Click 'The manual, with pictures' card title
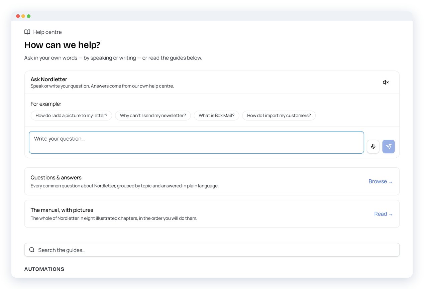 62,210
